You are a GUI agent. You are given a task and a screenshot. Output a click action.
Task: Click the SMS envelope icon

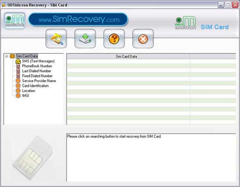point(18,61)
